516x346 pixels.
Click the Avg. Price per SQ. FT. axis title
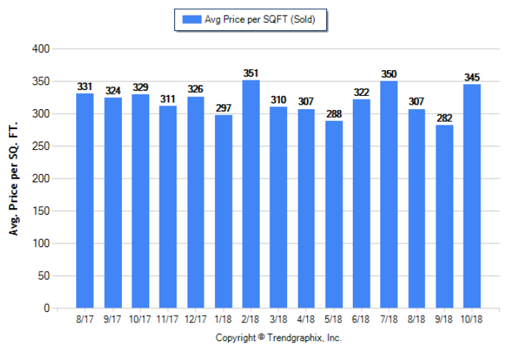pos(13,179)
